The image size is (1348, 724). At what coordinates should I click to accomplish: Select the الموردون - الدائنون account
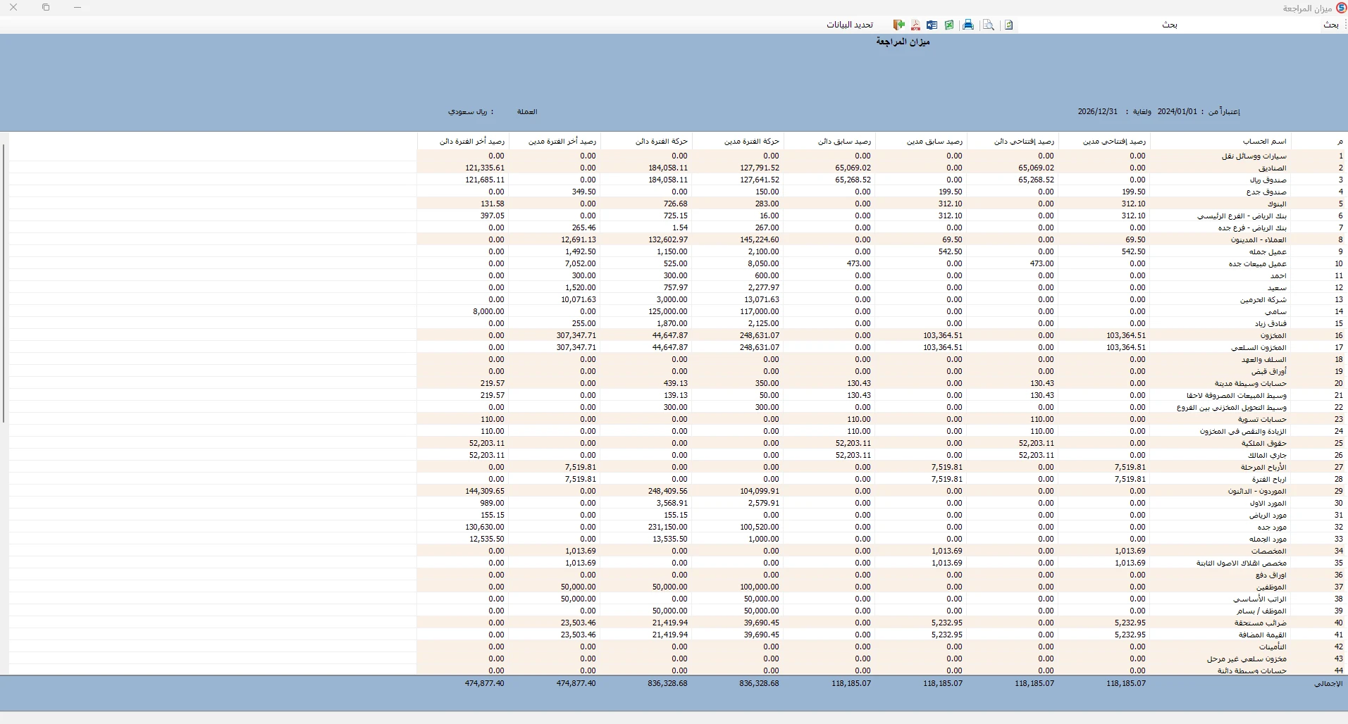point(1258,492)
